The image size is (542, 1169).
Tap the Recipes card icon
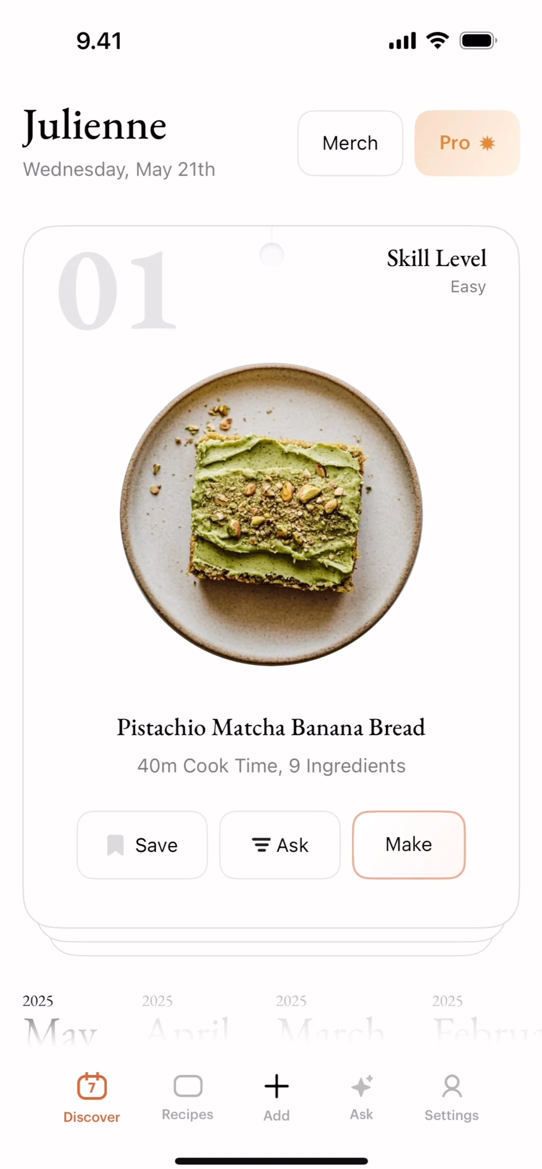[188, 1086]
